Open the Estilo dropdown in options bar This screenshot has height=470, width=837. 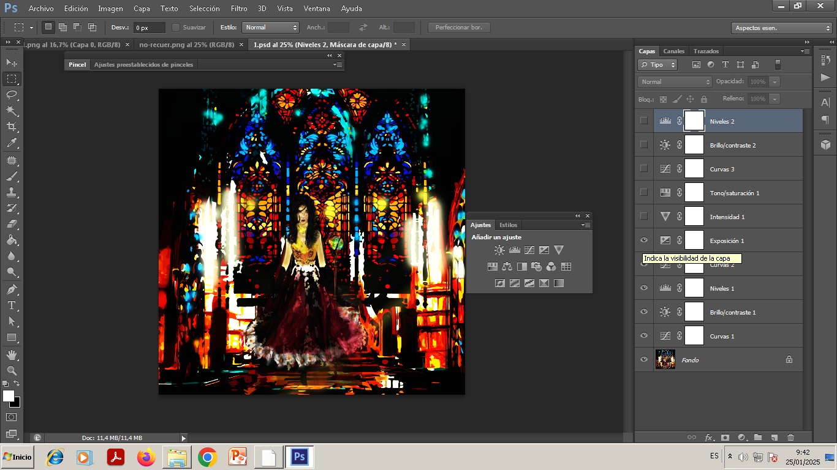(270, 27)
